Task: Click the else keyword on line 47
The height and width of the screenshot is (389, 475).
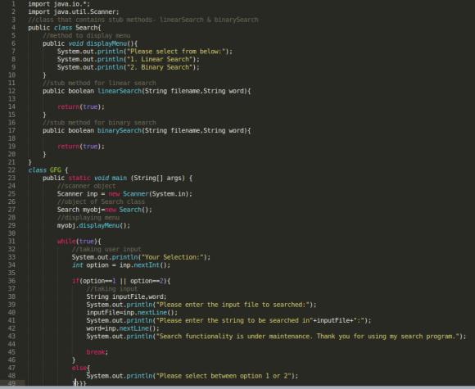Action: point(79,368)
